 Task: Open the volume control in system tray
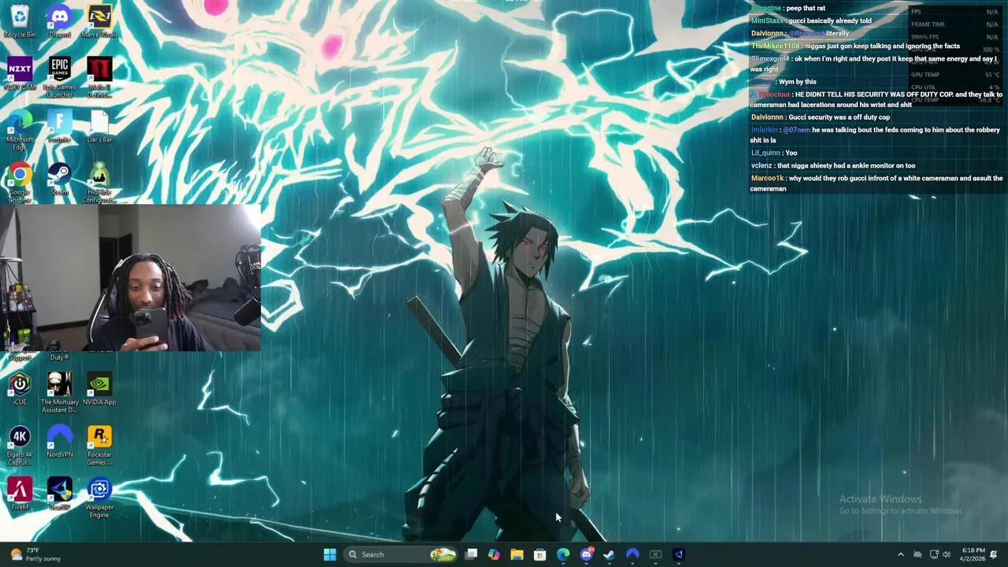[x=947, y=554]
